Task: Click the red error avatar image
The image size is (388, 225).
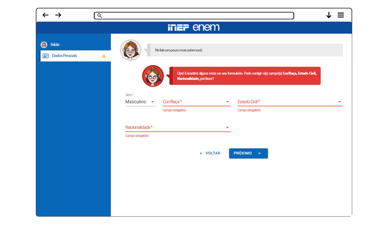Action: click(153, 76)
